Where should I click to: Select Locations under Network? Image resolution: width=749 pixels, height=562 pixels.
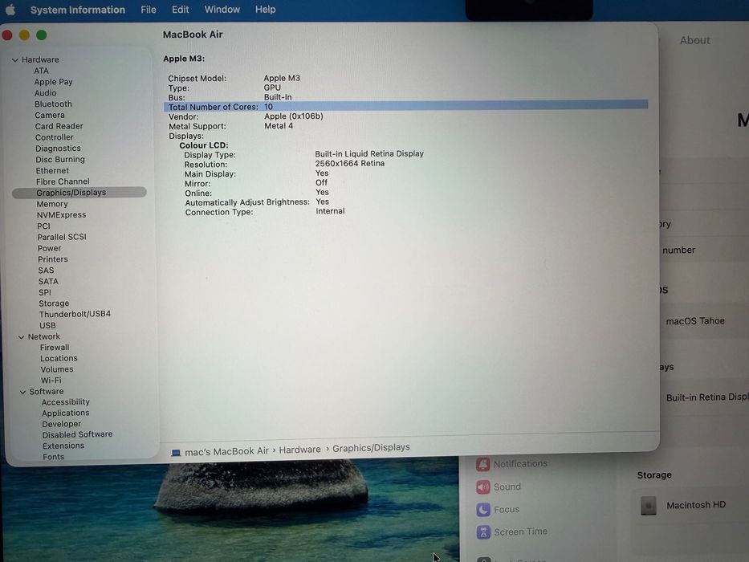59,358
